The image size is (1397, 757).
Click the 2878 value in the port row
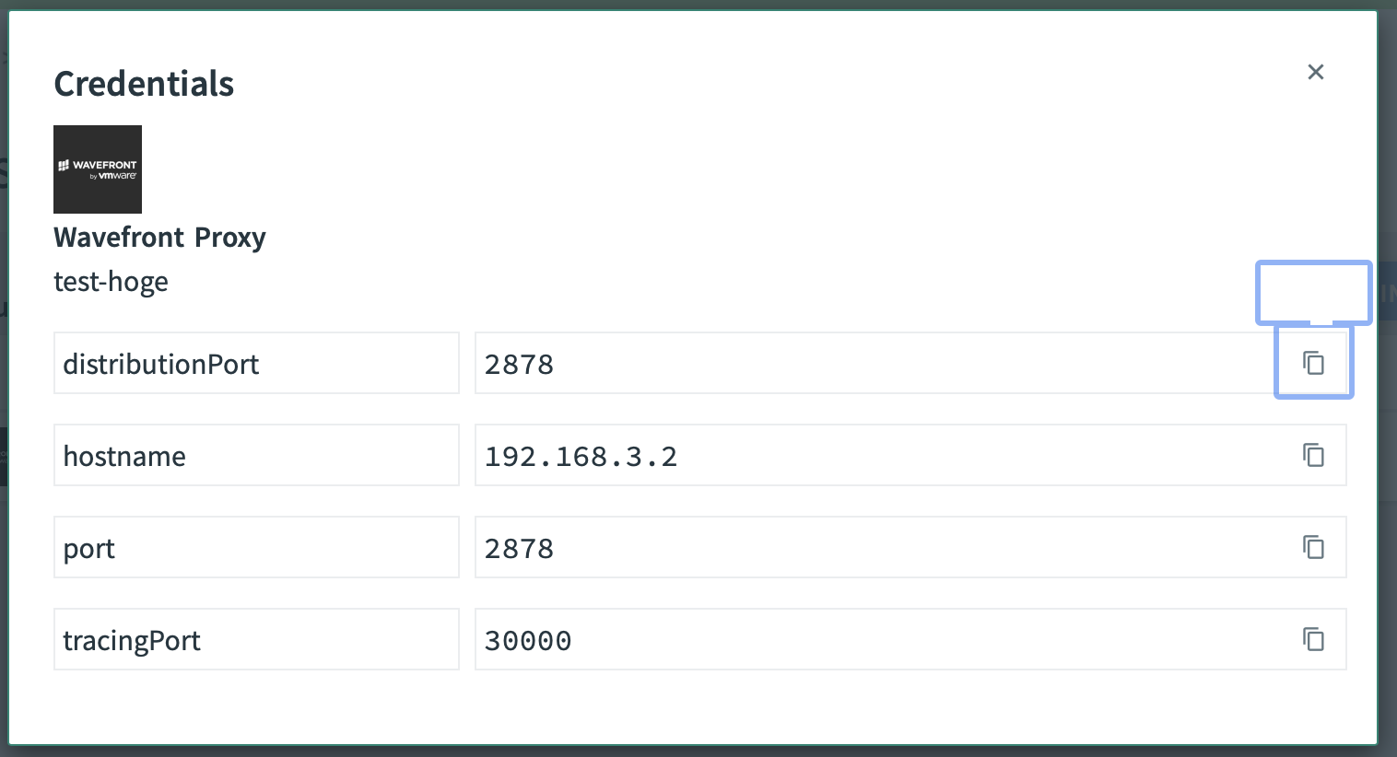click(520, 549)
